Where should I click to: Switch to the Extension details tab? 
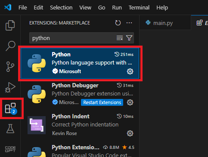pos(200,23)
